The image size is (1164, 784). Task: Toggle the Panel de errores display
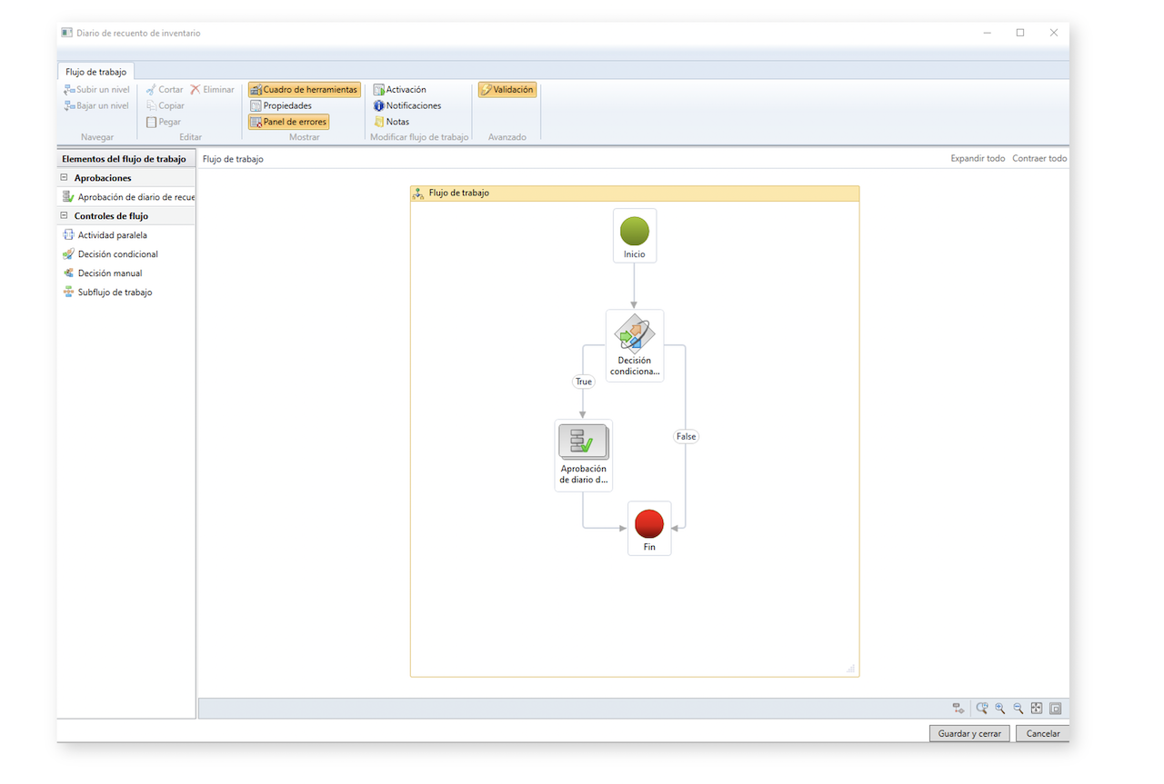[x=288, y=122]
